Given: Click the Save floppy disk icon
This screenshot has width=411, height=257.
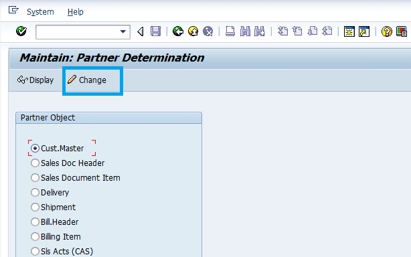Looking at the screenshot, I should point(155,31).
